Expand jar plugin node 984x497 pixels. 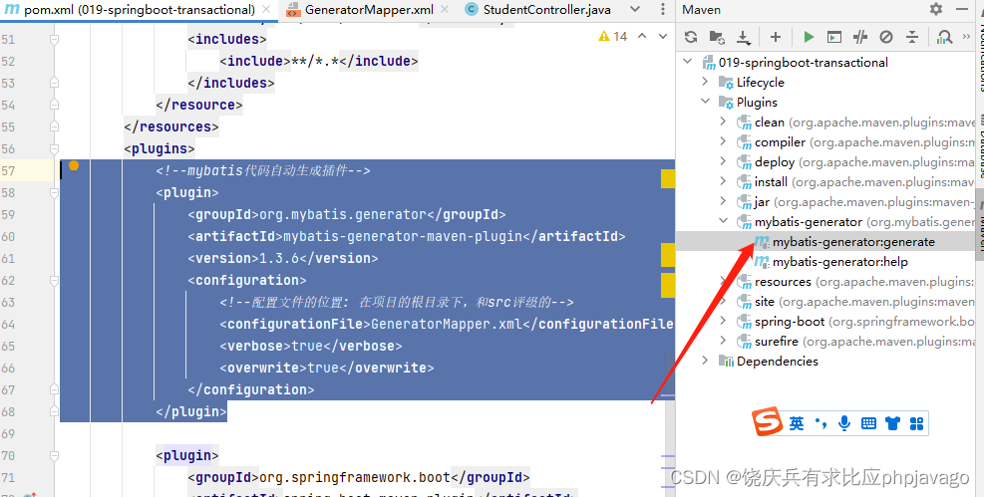[x=724, y=202]
